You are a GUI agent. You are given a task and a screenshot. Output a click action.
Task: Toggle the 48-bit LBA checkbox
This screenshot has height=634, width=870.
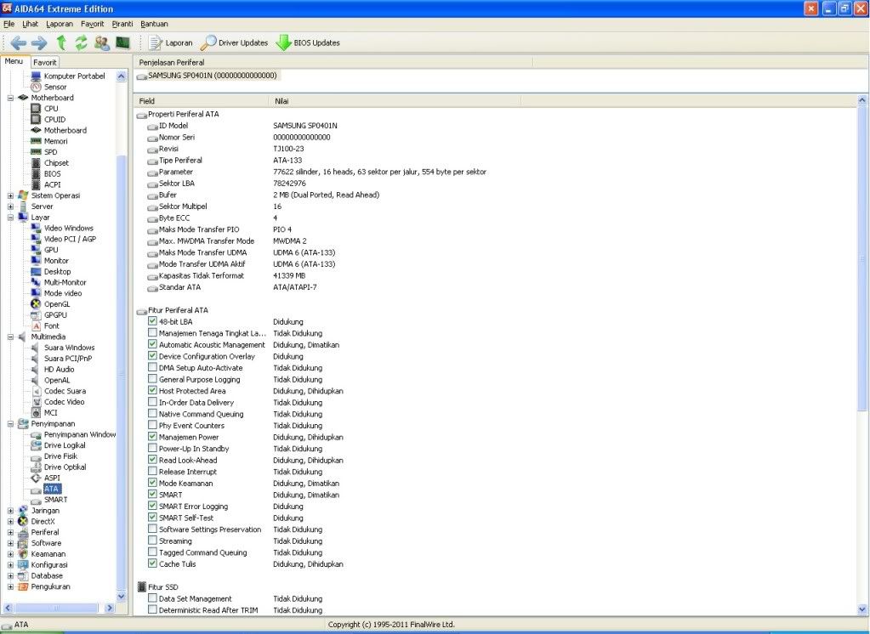coord(152,321)
